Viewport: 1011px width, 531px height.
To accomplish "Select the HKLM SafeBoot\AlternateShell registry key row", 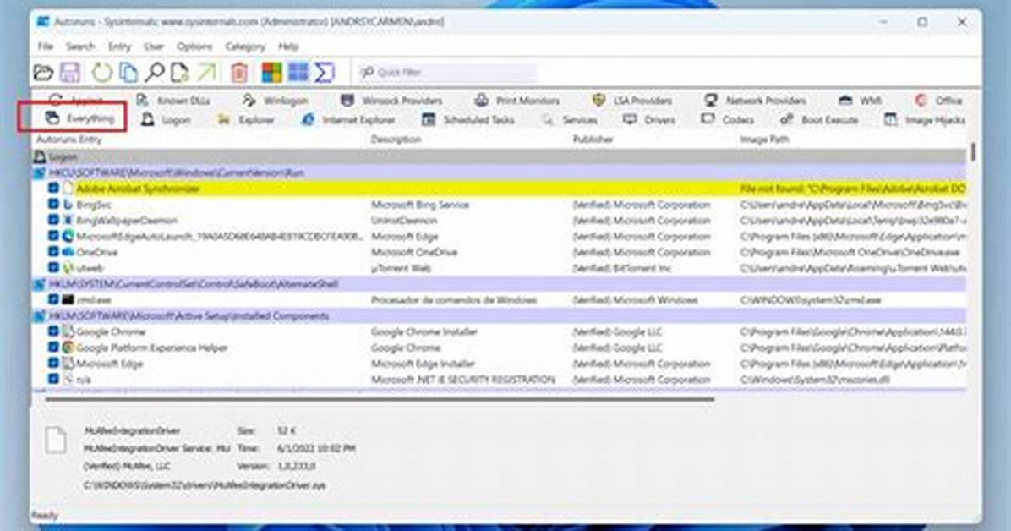I will point(499,284).
